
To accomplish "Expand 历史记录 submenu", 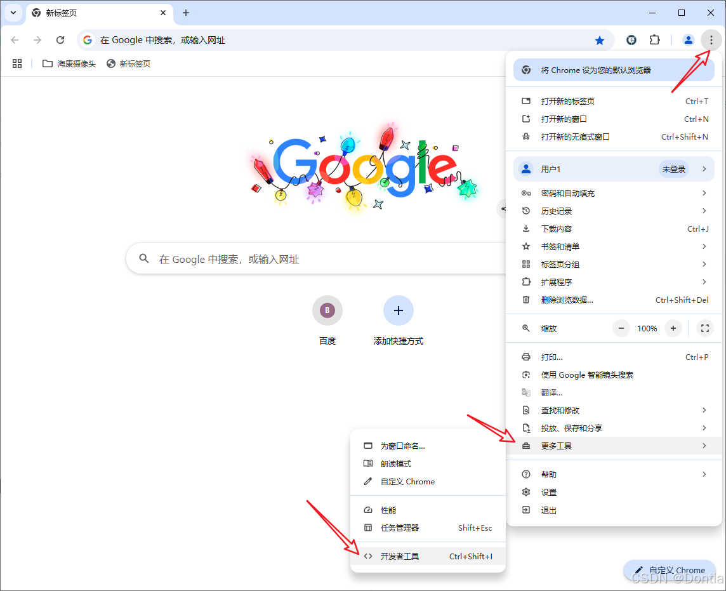I will tap(614, 211).
